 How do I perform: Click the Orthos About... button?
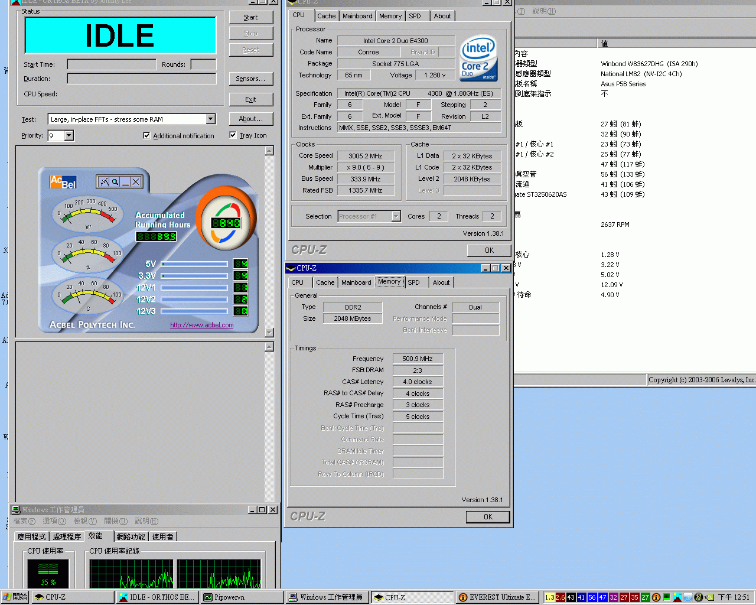(x=251, y=119)
